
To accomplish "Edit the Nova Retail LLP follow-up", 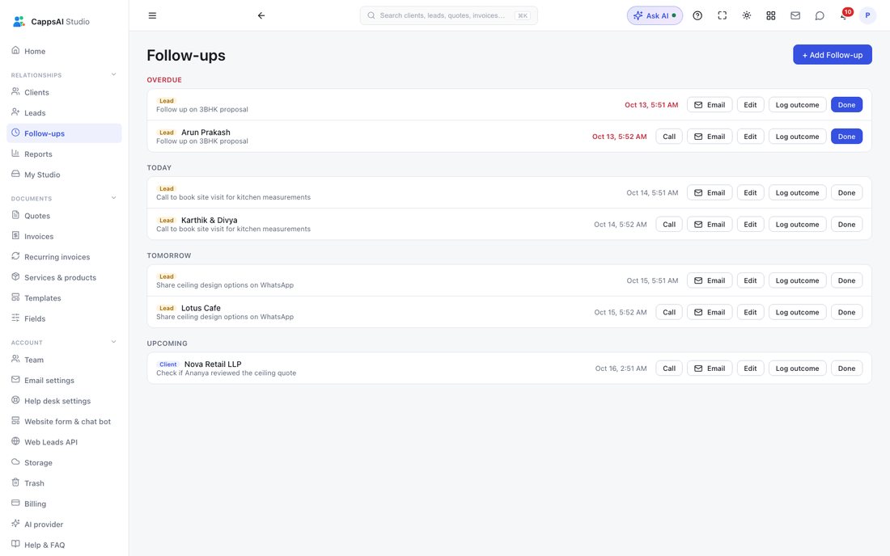I will [x=750, y=369].
